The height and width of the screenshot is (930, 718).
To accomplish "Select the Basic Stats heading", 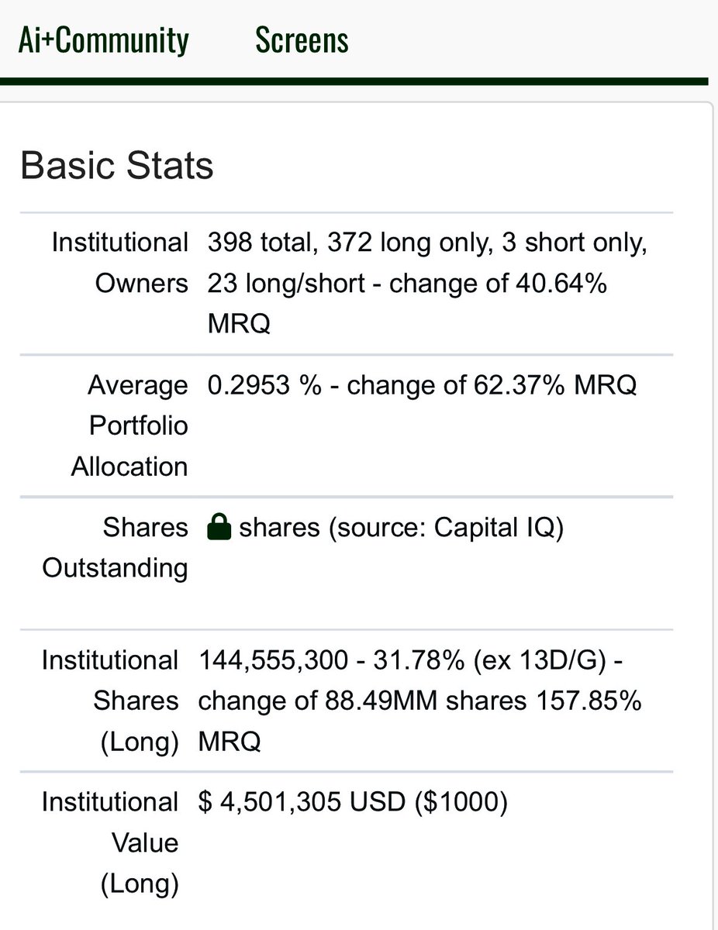I will (116, 165).
